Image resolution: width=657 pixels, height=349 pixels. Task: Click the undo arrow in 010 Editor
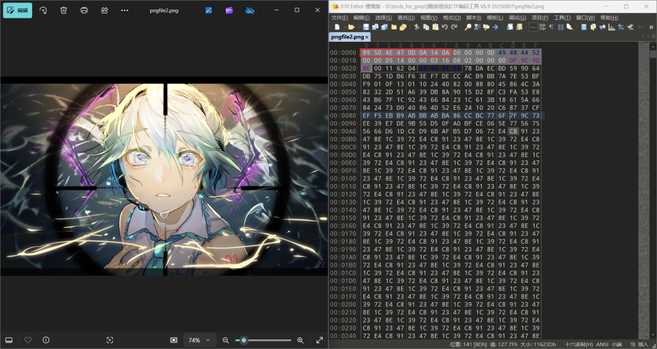click(445, 27)
